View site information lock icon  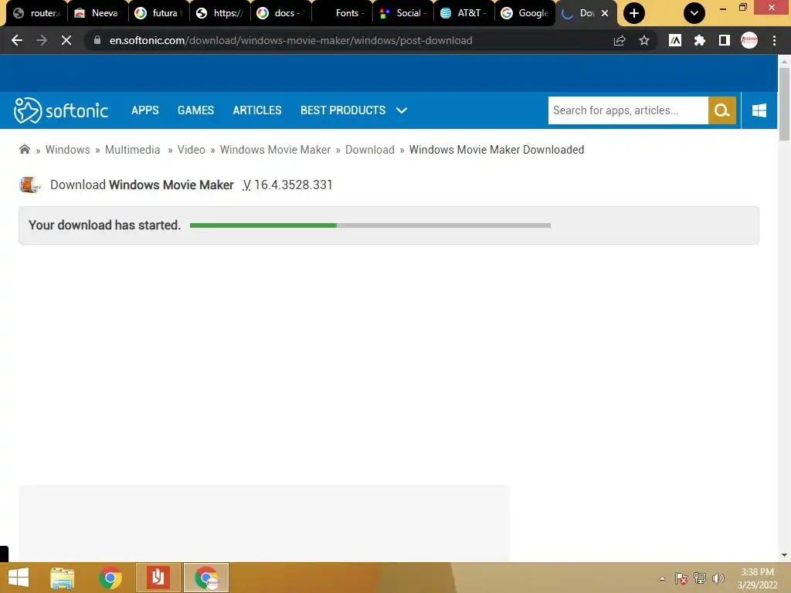97,40
